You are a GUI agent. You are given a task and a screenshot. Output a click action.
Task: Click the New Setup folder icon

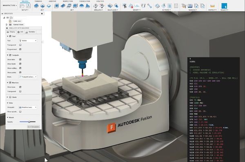pos(22,6)
